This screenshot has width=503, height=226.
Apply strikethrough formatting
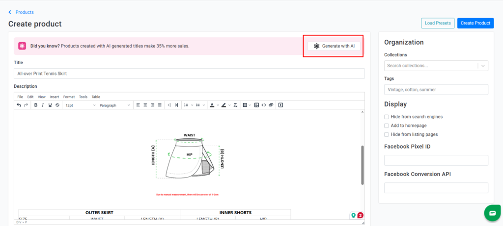(x=57, y=105)
